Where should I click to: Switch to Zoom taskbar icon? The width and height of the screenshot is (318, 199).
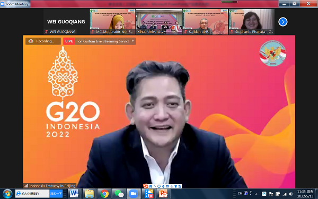coord(134,194)
